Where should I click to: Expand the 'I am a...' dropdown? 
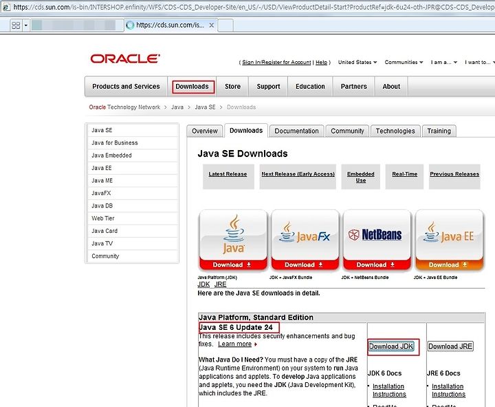click(444, 62)
